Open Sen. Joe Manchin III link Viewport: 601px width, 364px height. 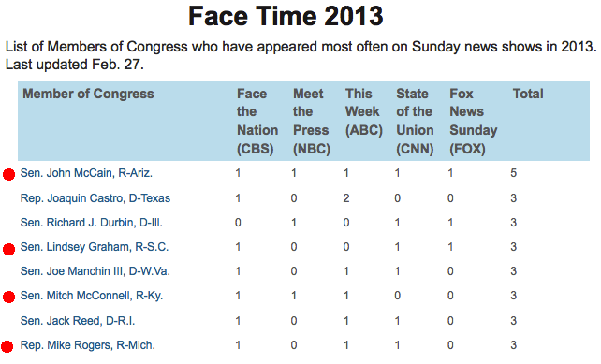point(95,271)
